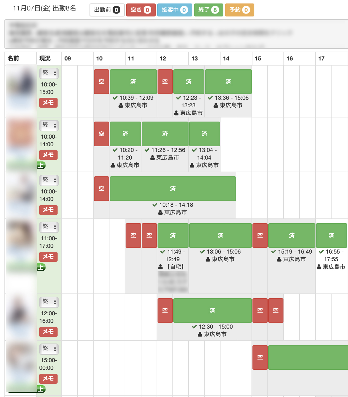
Task: Select the 空き status filter
Action: 141,10
